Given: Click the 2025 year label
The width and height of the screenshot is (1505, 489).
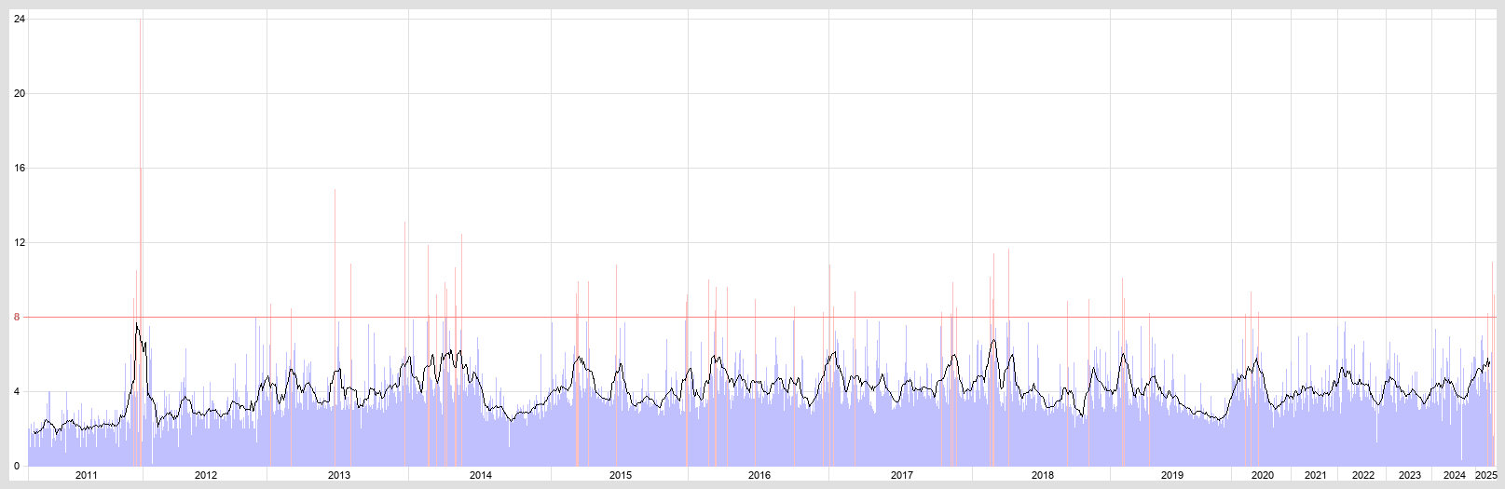Looking at the screenshot, I should (x=1486, y=475).
